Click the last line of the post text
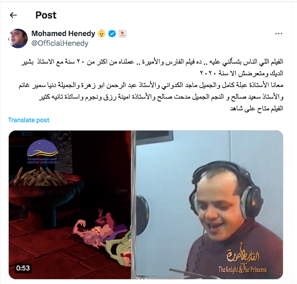The image size is (297, 284). click(257, 109)
